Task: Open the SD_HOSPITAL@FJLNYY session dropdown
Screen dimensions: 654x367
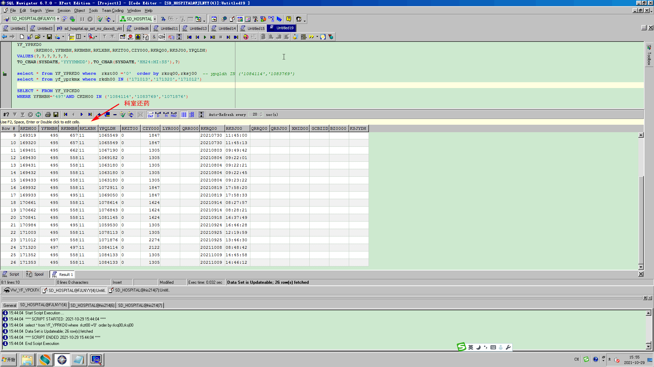Action: [x=58, y=19]
